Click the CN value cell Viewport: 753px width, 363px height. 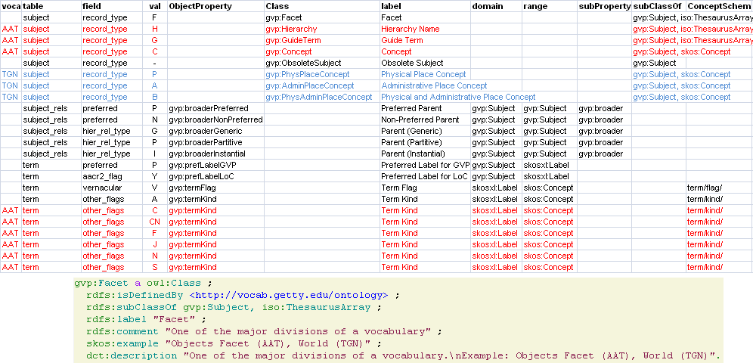154,222
